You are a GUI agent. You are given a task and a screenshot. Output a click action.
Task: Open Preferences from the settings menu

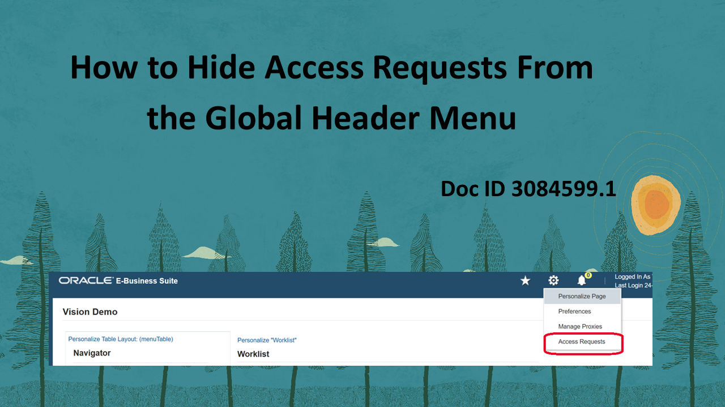[574, 311]
